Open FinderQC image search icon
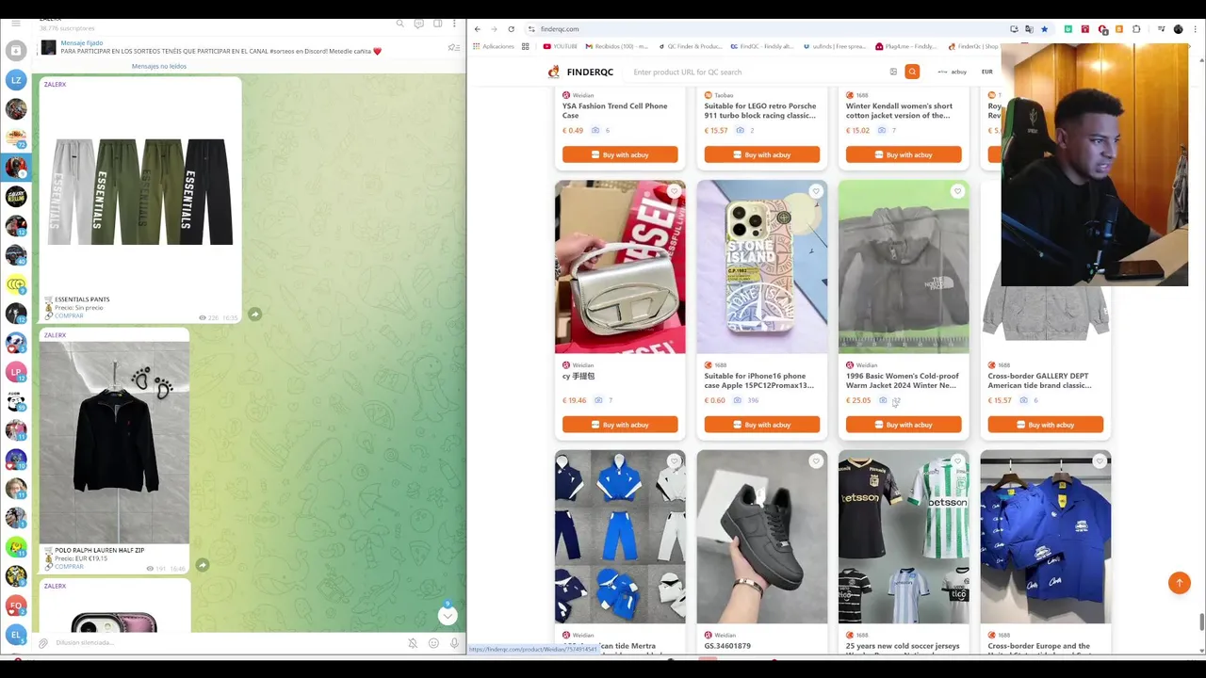1206x678 pixels. coord(893,72)
